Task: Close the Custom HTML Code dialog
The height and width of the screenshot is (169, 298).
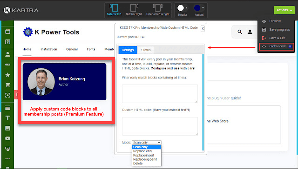Action: pos(203,29)
